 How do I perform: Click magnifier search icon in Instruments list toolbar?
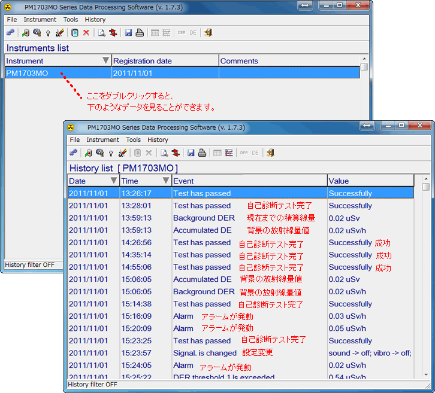pyautogui.click(x=101, y=33)
